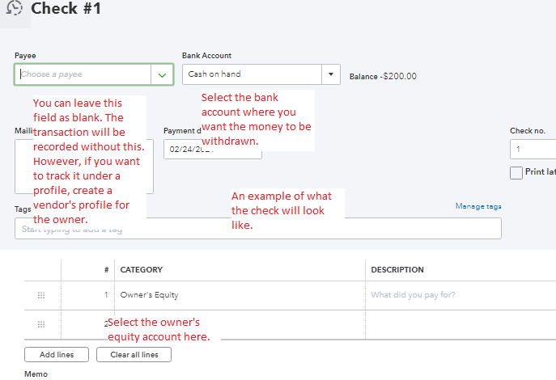The height and width of the screenshot is (380, 556).
Task: Open the Bank Account dropdown arrow
Action: click(x=330, y=74)
